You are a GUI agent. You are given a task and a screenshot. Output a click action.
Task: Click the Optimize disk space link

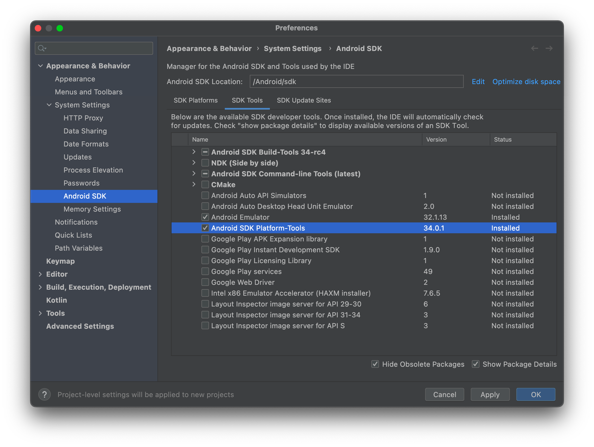(x=526, y=81)
